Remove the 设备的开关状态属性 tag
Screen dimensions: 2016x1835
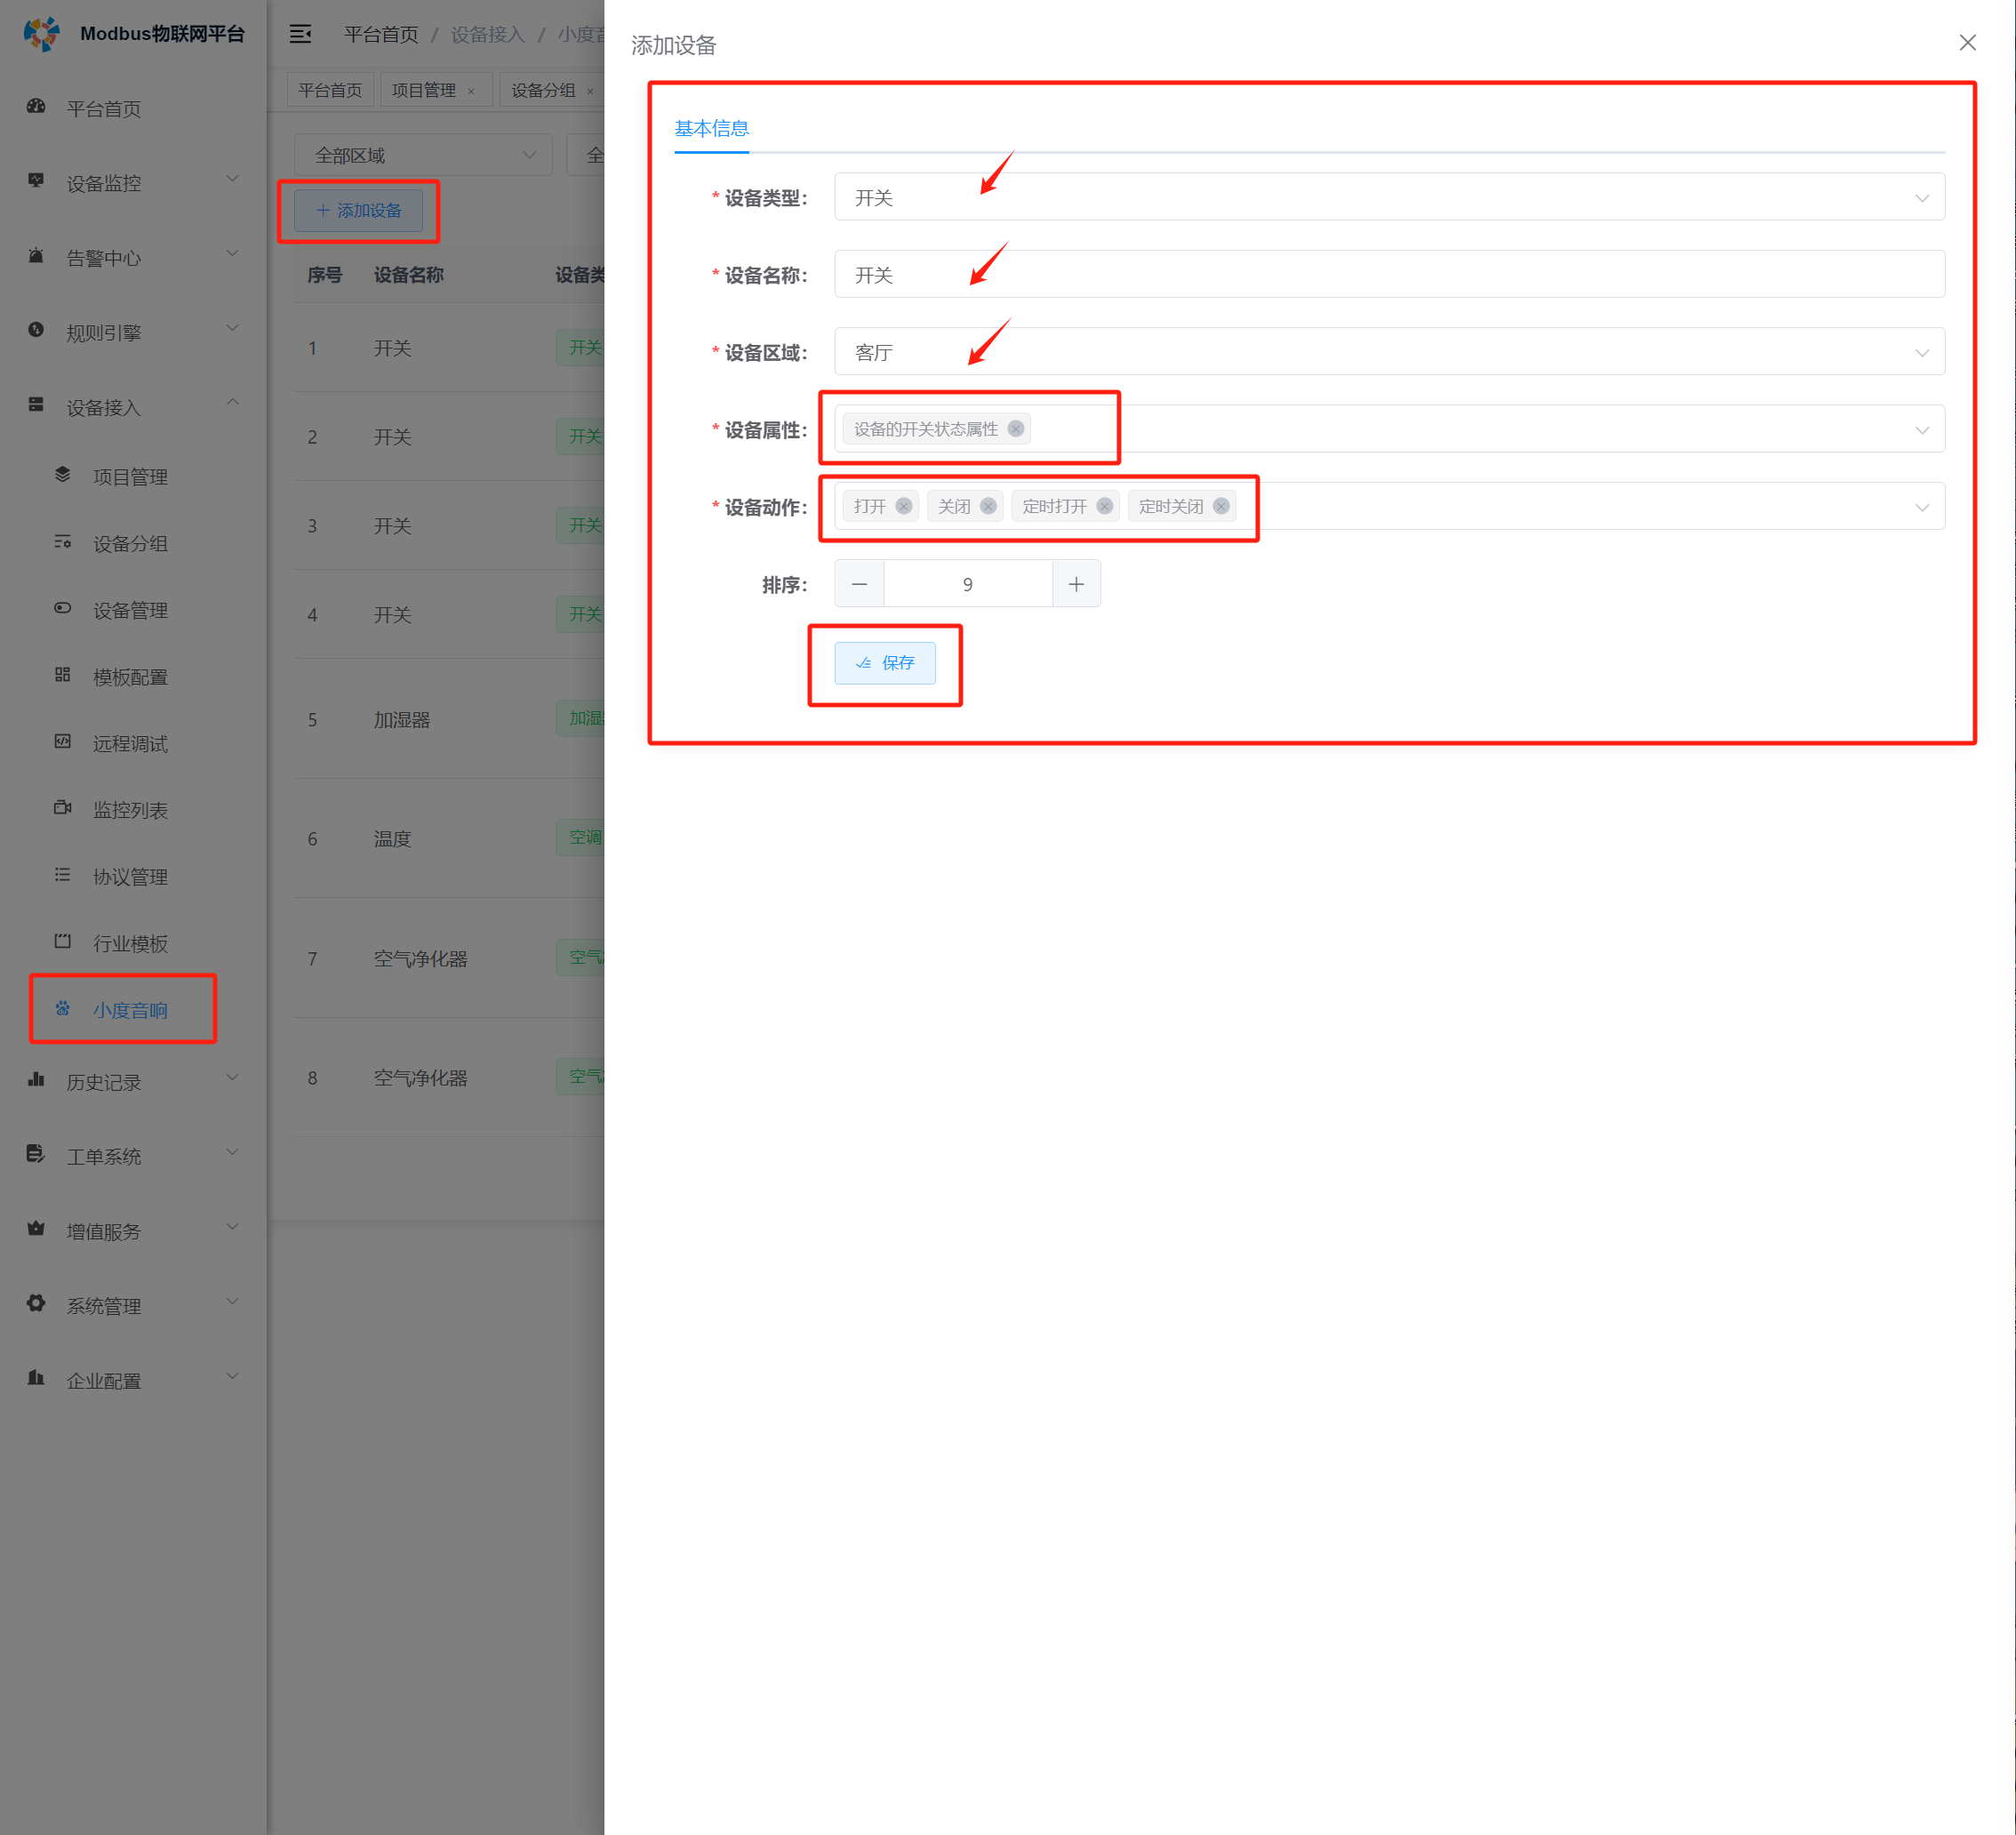(x=1015, y=429)
